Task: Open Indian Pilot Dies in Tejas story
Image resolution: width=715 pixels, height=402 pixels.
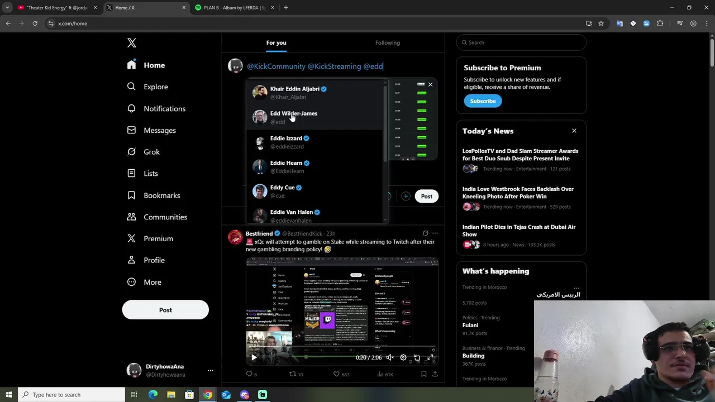Action: tap(521, 236)
